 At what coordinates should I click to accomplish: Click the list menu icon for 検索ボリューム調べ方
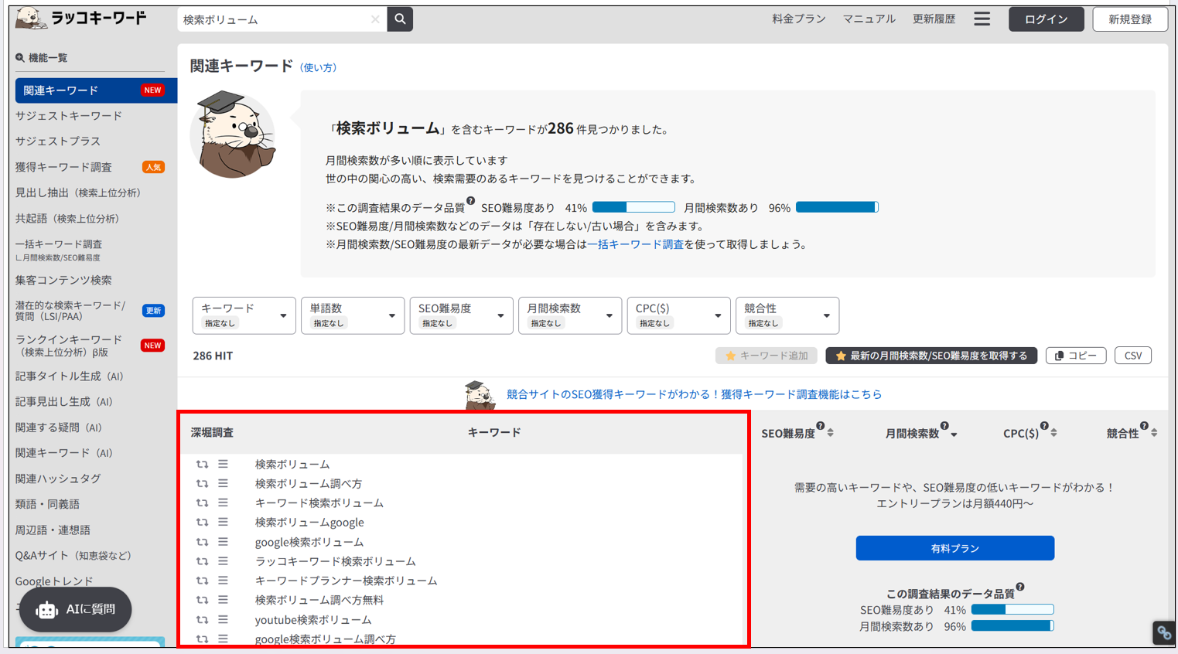[x=223, y=483]
